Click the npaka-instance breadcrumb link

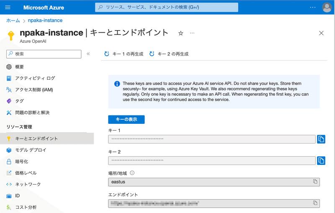pos(45,21)
